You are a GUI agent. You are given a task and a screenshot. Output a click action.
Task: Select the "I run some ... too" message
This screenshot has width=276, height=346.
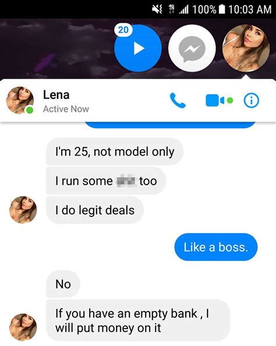106,181
